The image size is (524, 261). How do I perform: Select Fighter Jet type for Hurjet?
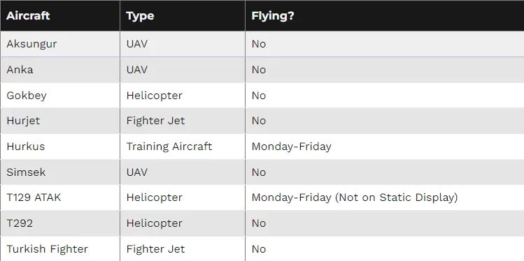(155, 121)
